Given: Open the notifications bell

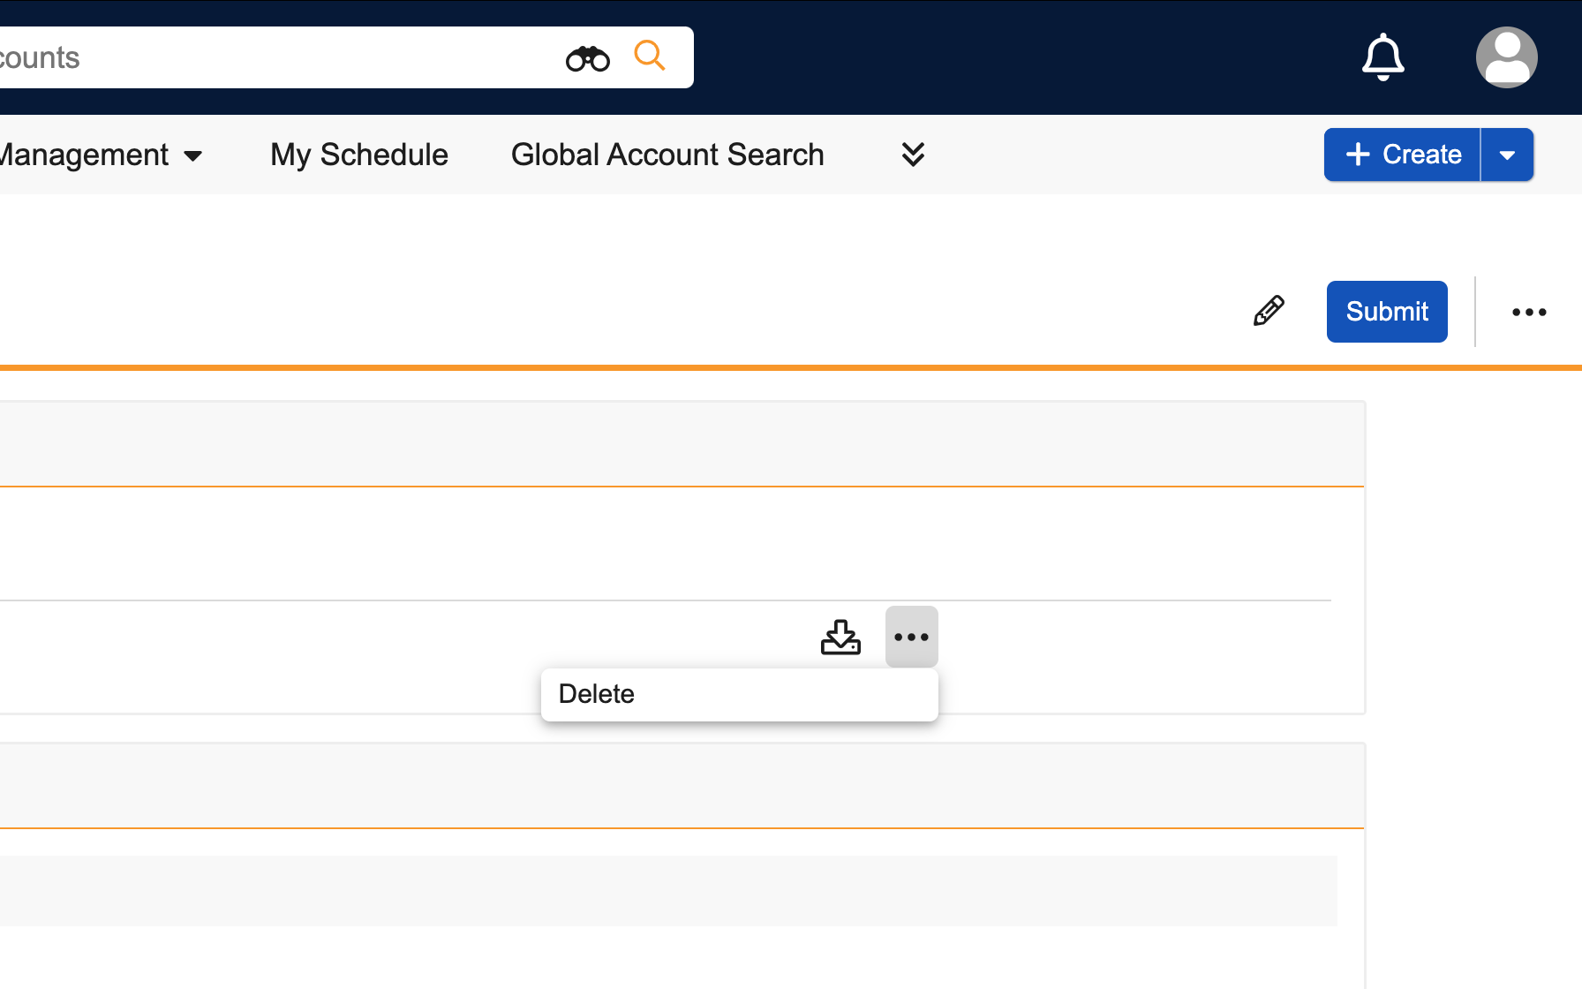Looking at the screenshot, I should point(1382,57).
